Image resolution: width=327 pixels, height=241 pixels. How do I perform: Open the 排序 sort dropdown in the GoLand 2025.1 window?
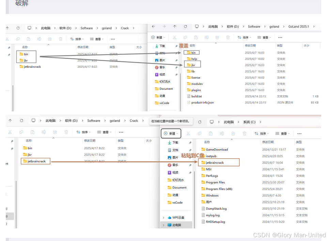(244, 37)
